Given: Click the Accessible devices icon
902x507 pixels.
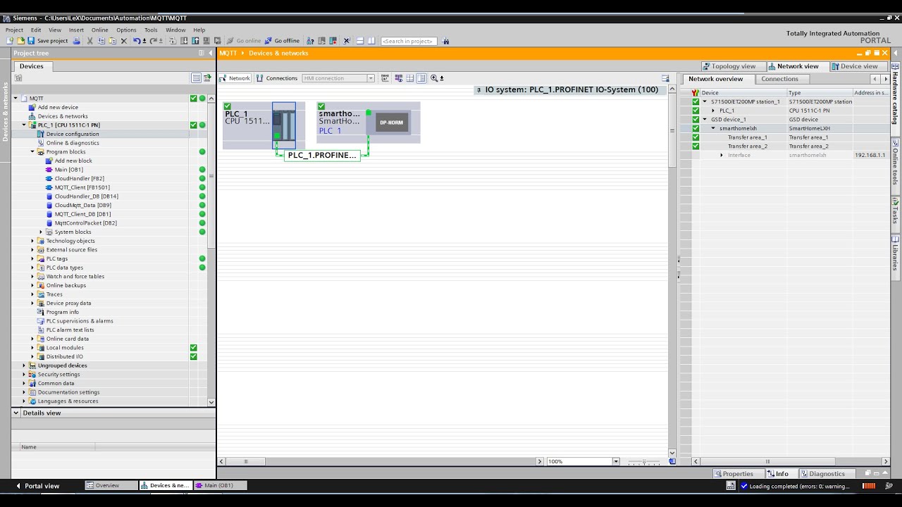Looking at the screenshot, I should point(310,41).
